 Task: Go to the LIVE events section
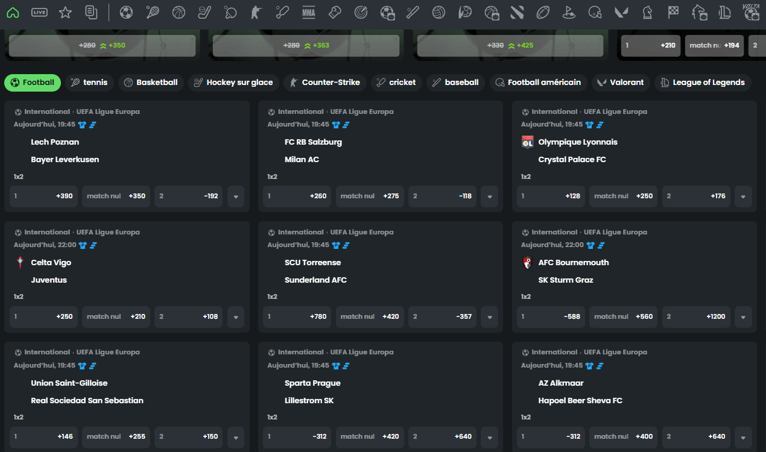pyautogui.click(x=39, y=12)
